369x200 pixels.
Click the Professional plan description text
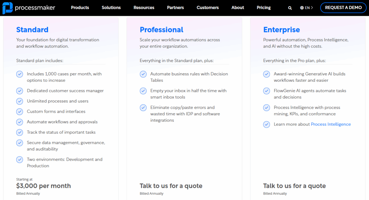[180, 43]
